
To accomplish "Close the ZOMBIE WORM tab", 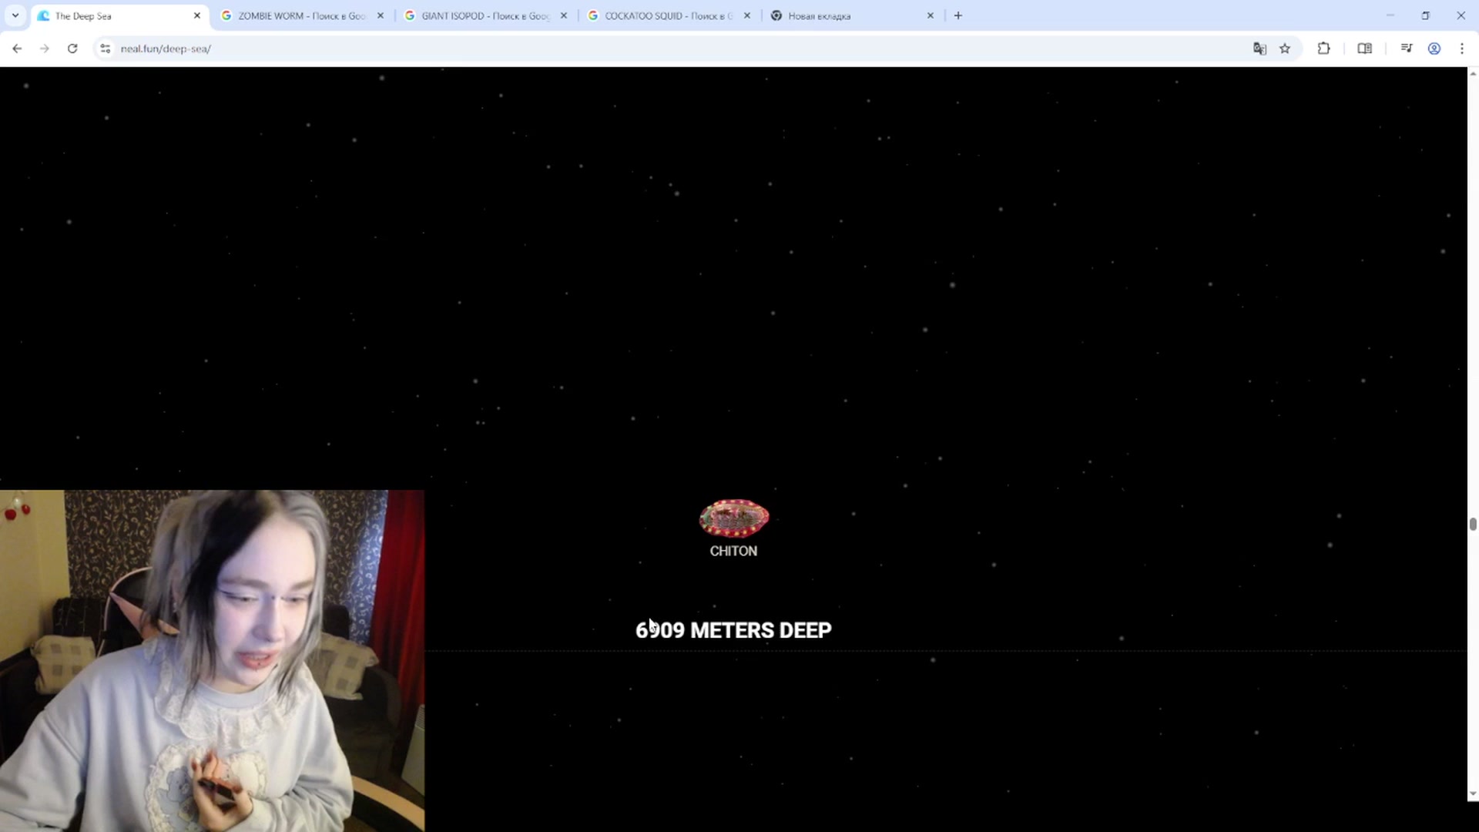I will point(380,15).
